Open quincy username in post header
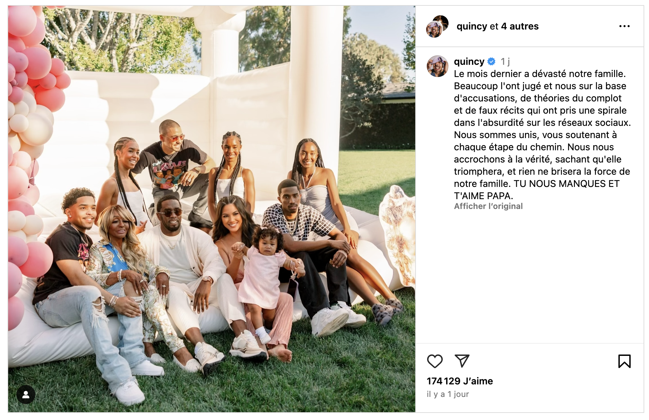This screenshot has width=649, height=420. tap(472, 26)
